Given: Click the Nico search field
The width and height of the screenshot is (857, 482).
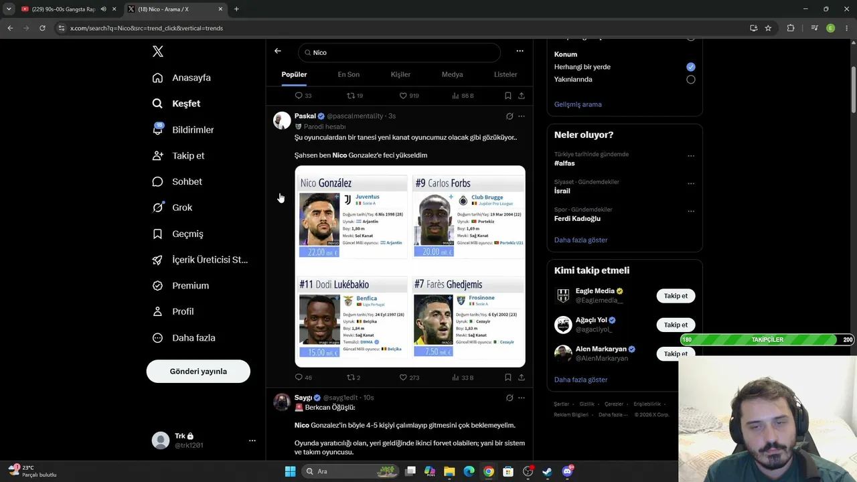Looking at the screenshot, I should [399, 52].
